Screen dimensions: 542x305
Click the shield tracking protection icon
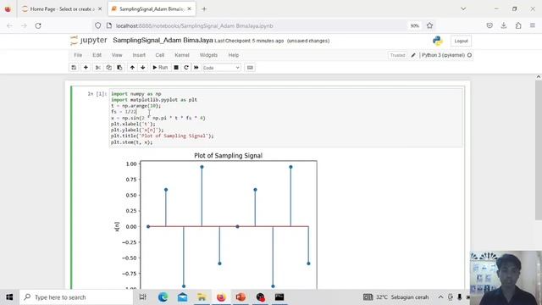pos(98,25)
